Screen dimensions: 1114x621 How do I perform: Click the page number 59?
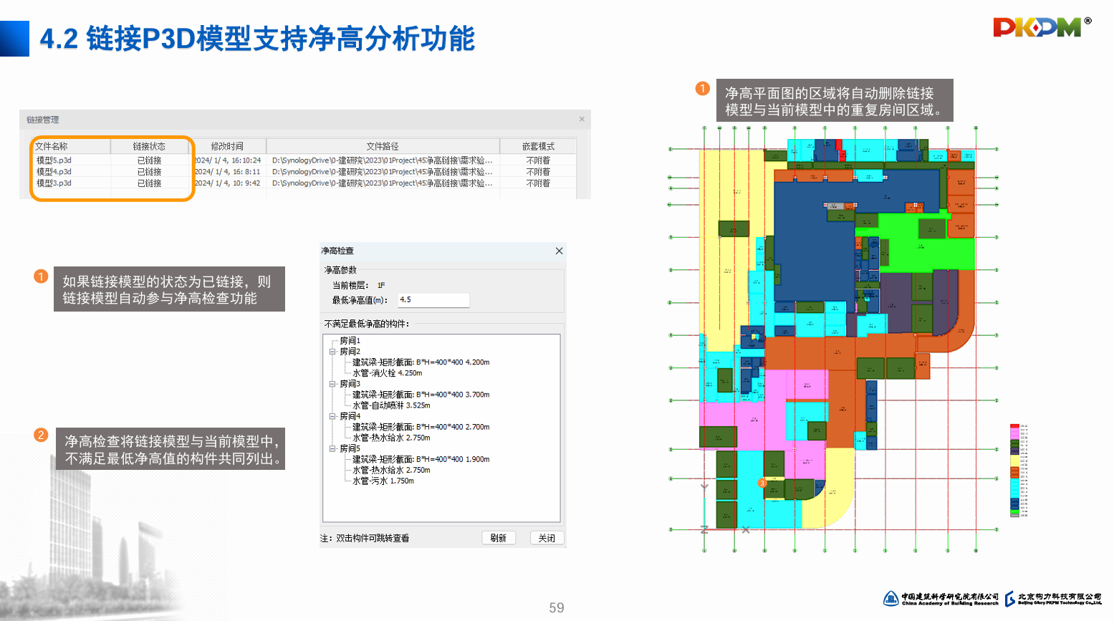click(557, 607)
